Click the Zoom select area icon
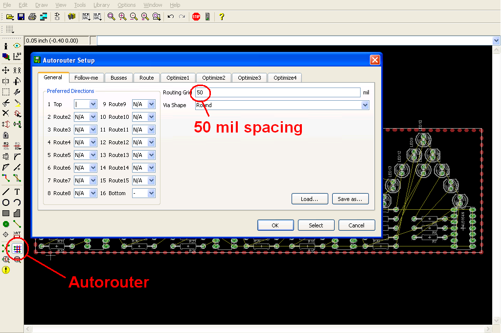501x333 pixels. 157,17
